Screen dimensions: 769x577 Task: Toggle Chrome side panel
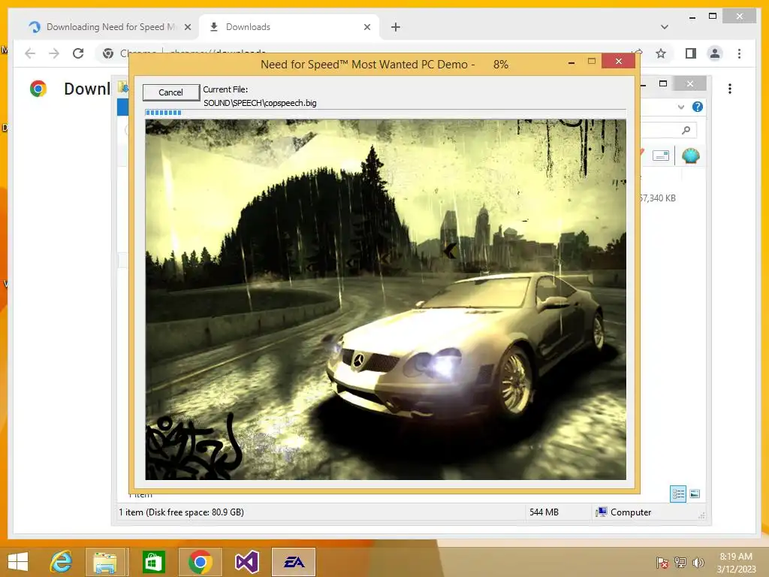691,53
